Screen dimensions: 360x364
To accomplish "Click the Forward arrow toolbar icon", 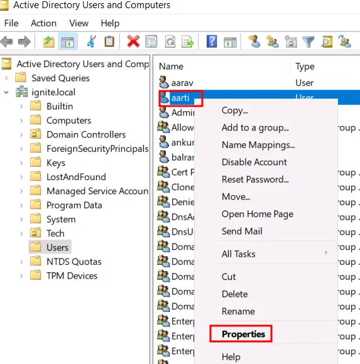I will point(24,42).
